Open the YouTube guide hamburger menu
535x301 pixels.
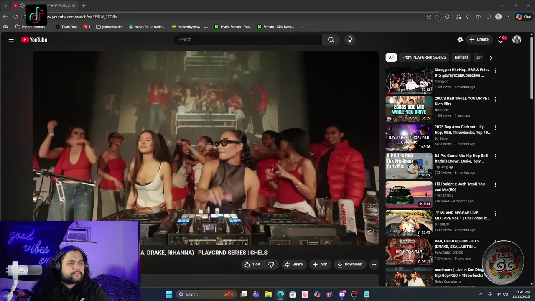tap(11, 40)
